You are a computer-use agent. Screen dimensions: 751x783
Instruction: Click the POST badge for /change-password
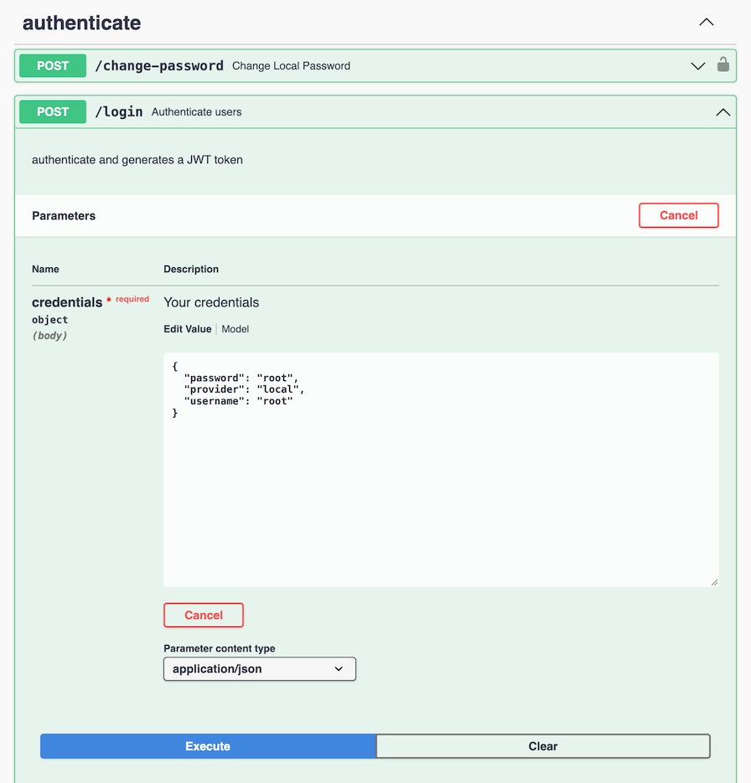point(53,66)
